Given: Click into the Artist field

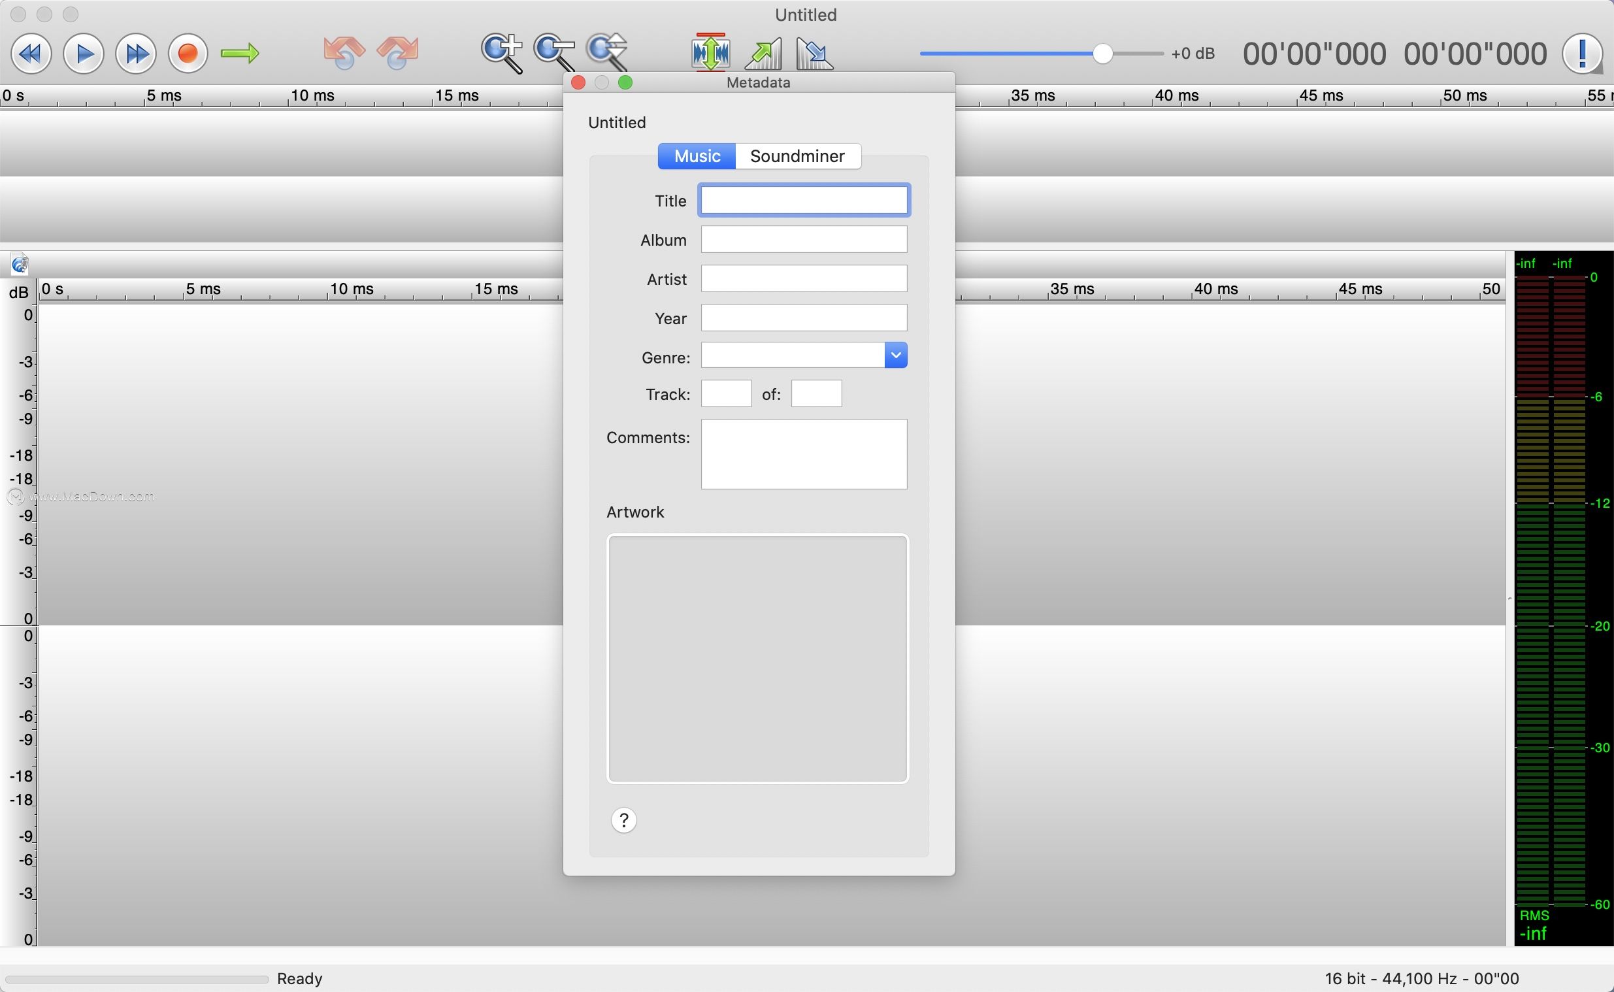Looking at the screenshot, I should click(804, 279).
